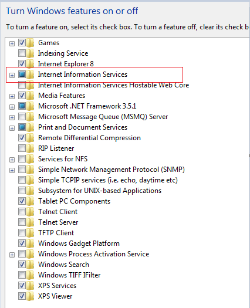The image size is (250, 308).
Task: Uncheck the XPS Viewer checkbox
Action: [x=22, y=296]
